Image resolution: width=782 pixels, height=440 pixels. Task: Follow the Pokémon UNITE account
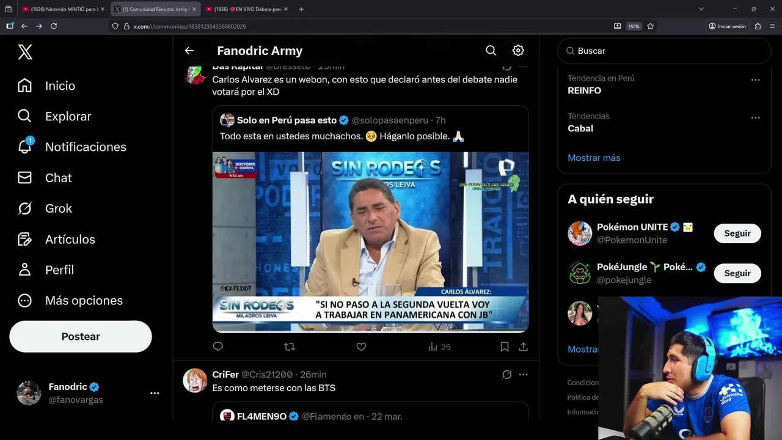tap(737, 233)
